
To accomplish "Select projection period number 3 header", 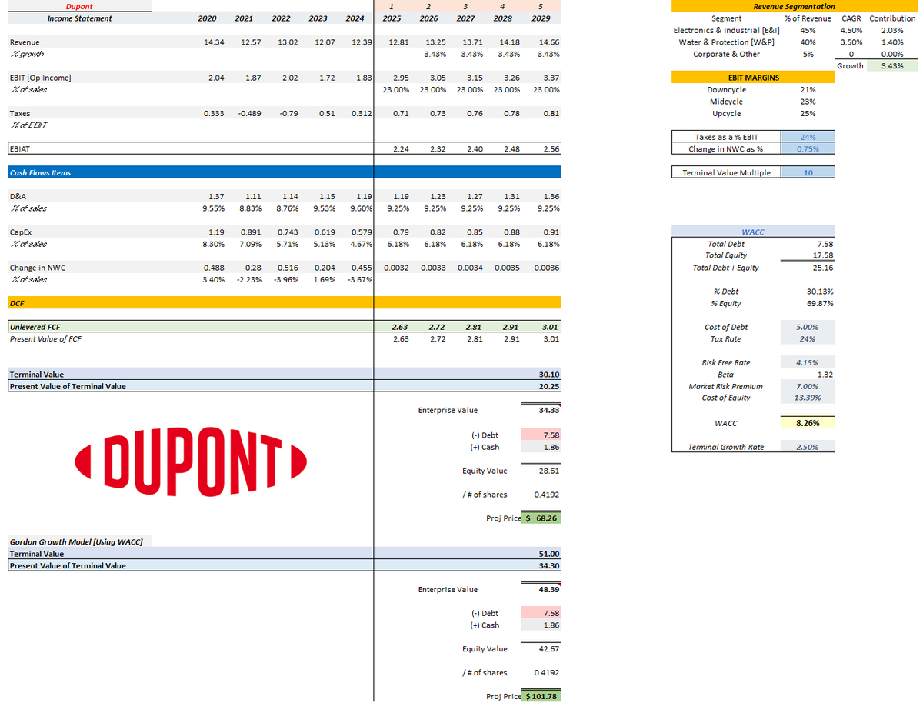I will [466, 7].
